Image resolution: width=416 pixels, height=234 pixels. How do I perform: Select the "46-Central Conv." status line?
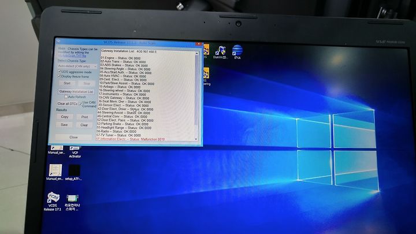[x=122, y=117]
